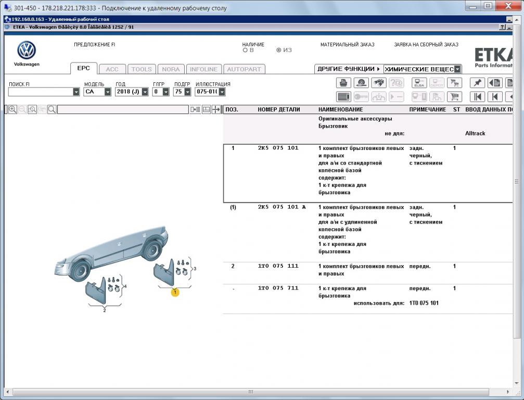This screenshot has height=400, width=524.
Task: Select the 'В' availability radio button
Action: point(245,50)
